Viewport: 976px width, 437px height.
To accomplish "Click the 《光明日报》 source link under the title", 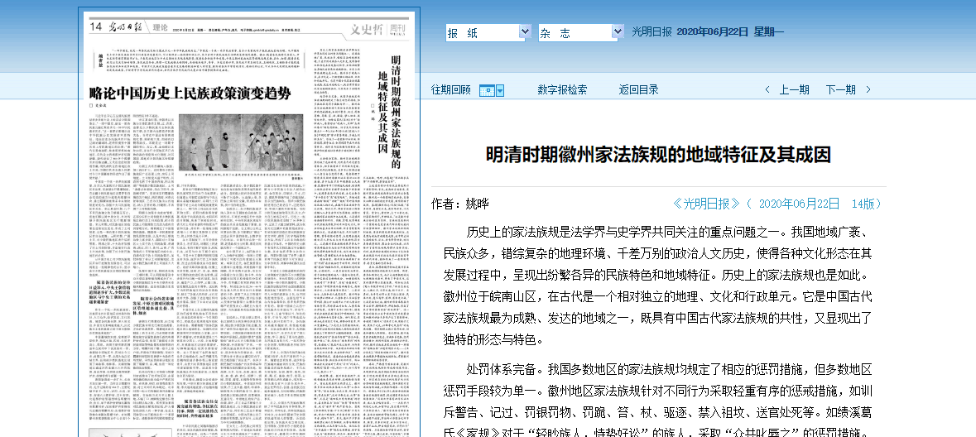I will pos(706,204).
